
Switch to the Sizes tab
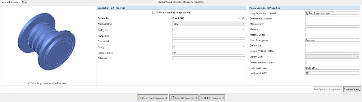tap(24, 2)
